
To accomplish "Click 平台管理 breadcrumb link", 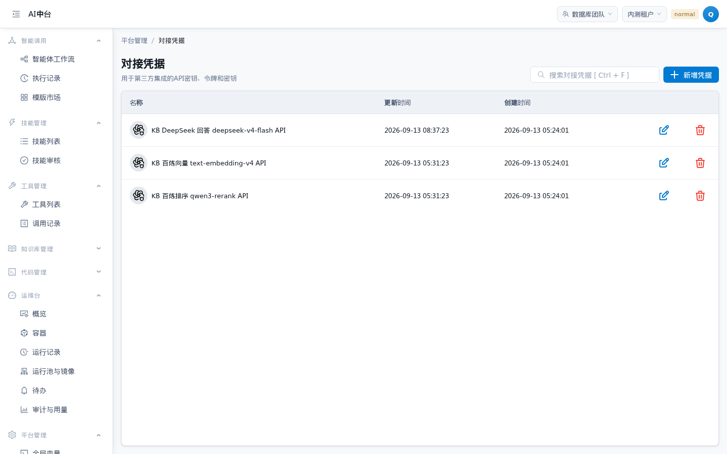I will 134,41.
